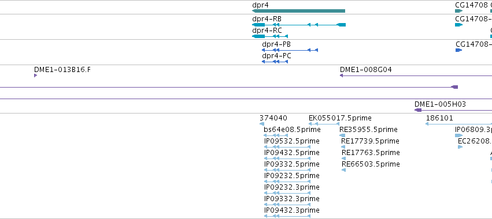Select the IP09232.5prime EST glyph

point(287,182)
